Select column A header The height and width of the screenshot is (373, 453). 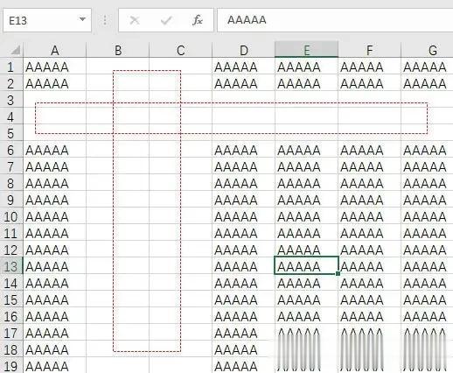(x=55, y=50)
